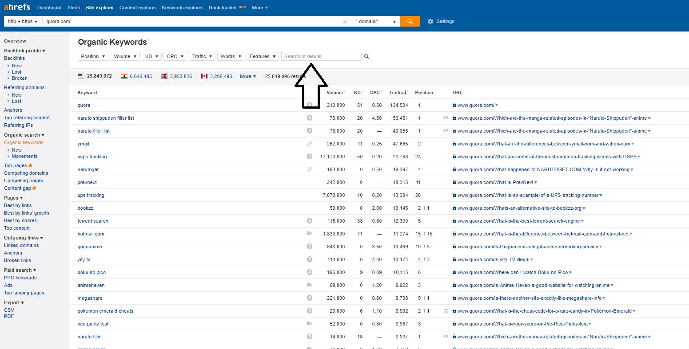Image resolution: width=689 pixels, height=349 pixels.
Task: Collapse the Backlink profile section
Action: point(24,51)
